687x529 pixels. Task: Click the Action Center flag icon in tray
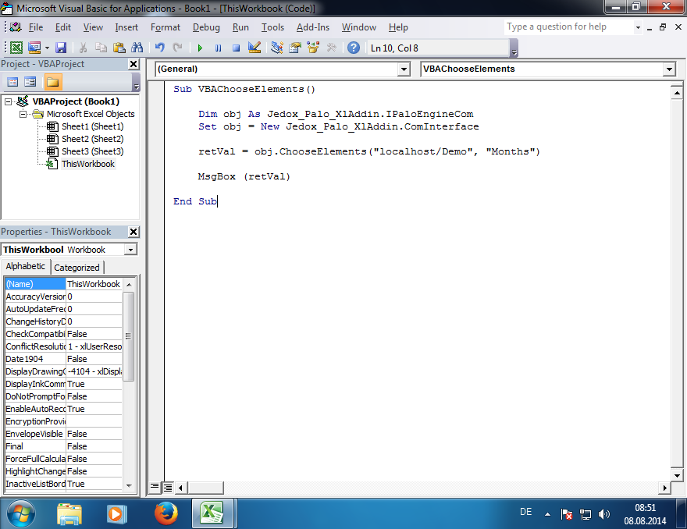click(x=566, y=514)
